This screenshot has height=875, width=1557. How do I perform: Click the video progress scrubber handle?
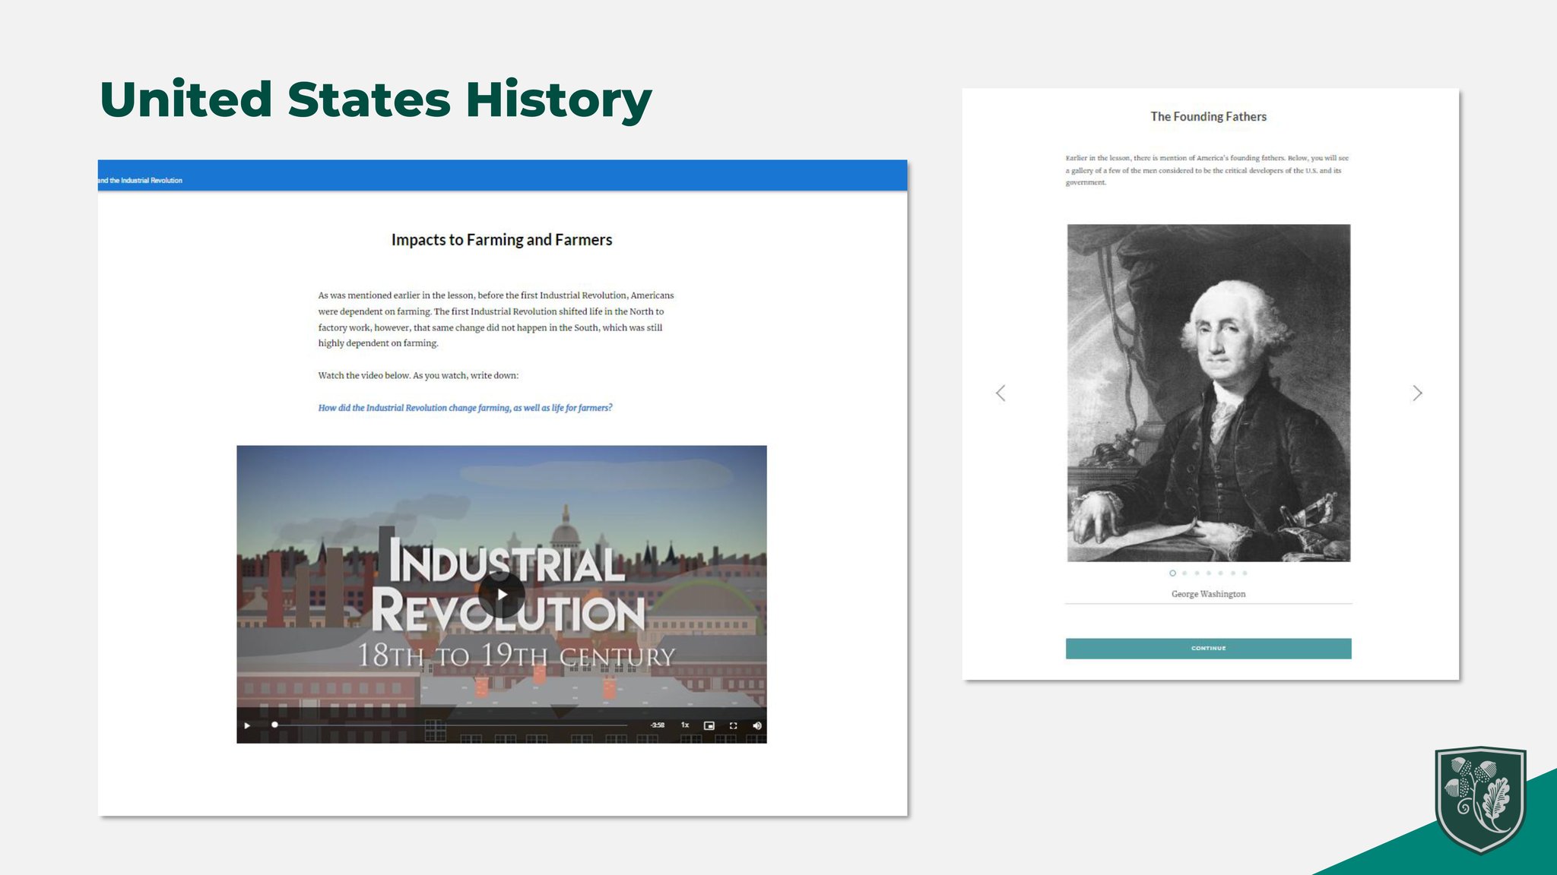[274, 725]
